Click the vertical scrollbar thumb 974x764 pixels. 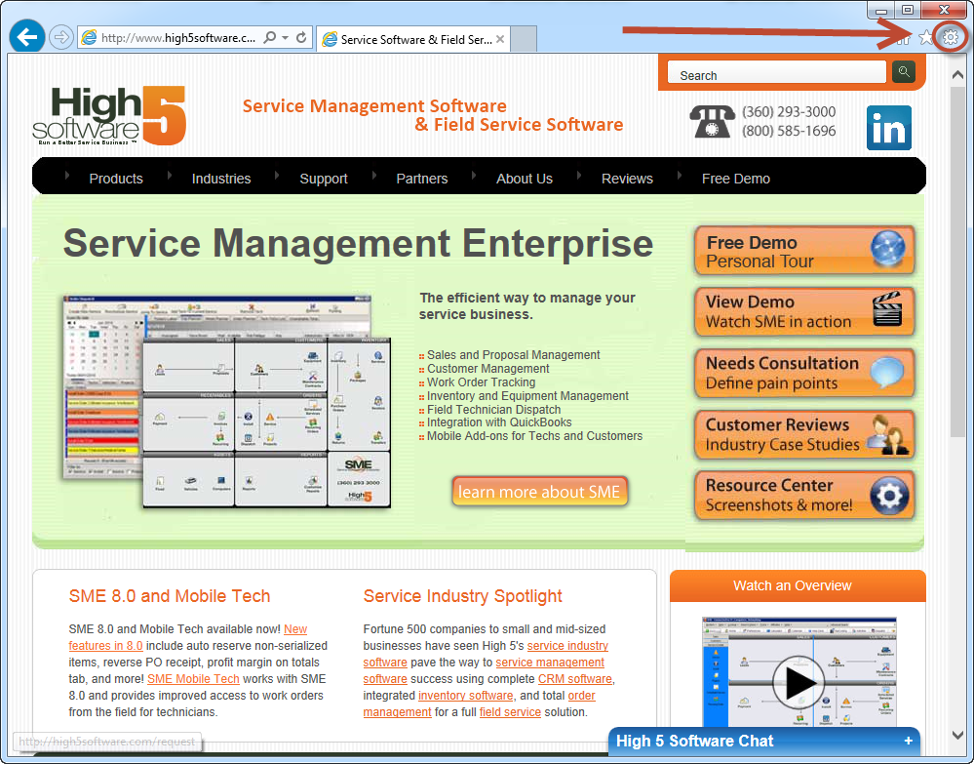957,261
